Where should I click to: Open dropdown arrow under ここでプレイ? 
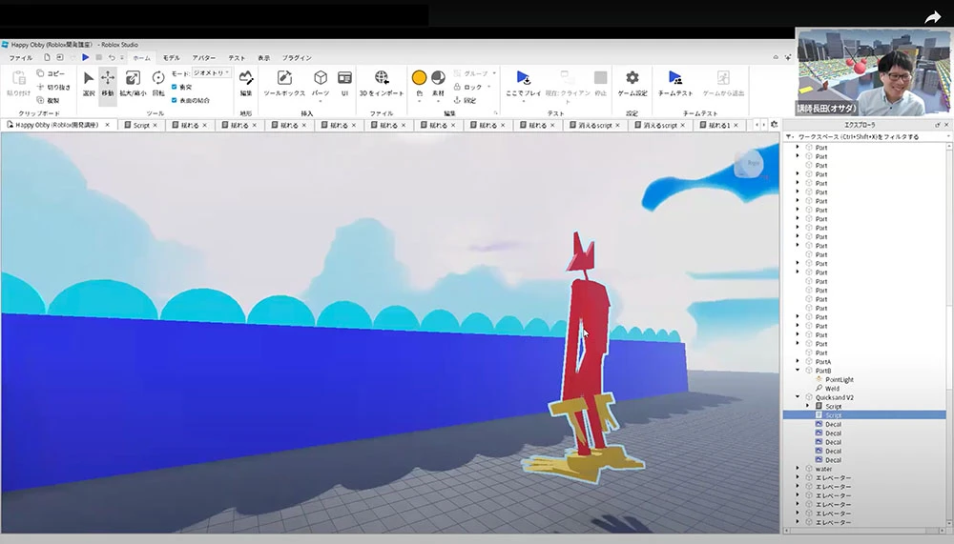click(523, 101)
